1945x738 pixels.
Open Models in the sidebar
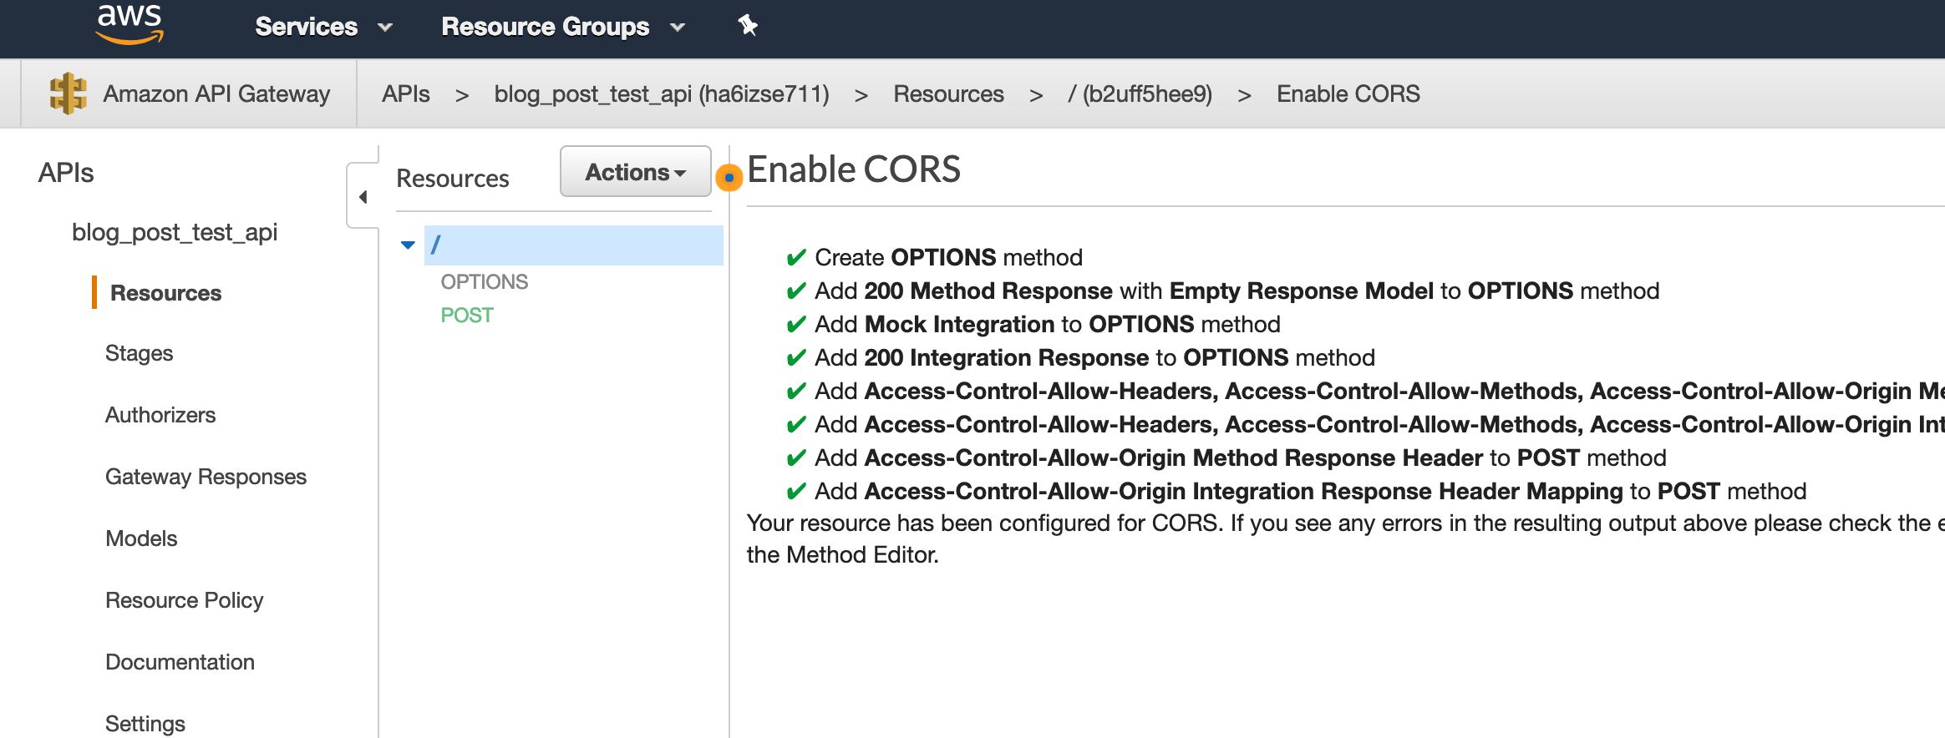click(141, 538)
